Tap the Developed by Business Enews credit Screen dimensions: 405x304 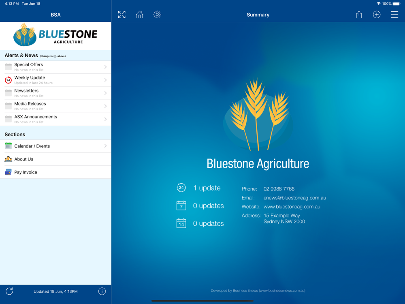[x=258, y=291]
